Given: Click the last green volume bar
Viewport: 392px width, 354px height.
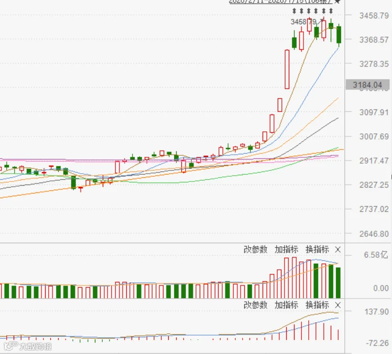Looking at the screenshot, I should point(338,283).
